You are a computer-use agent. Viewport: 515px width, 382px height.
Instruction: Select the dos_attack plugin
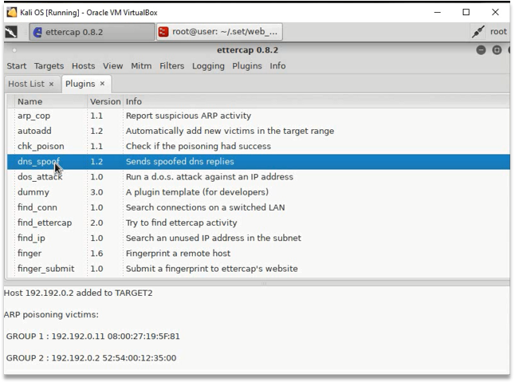click(258, 177)
